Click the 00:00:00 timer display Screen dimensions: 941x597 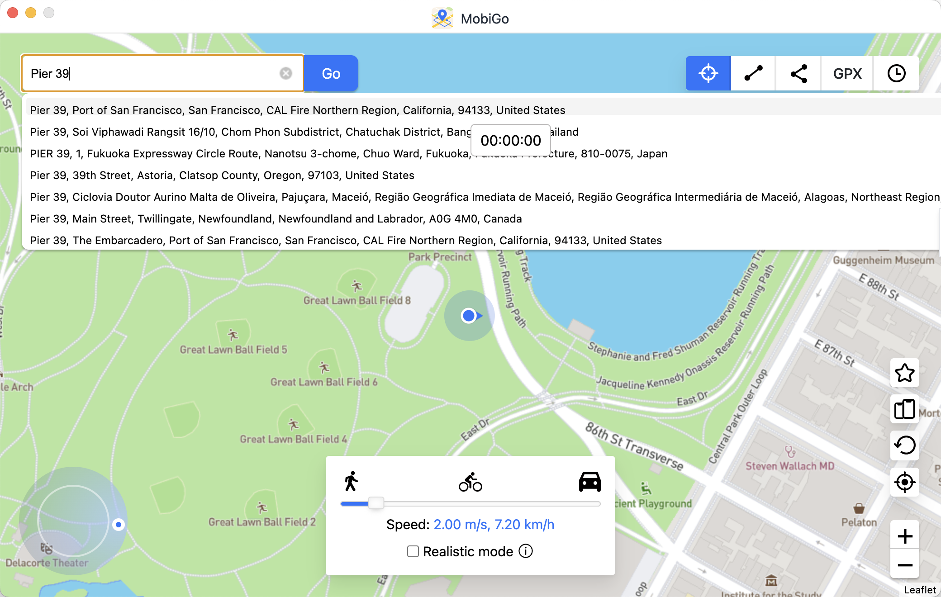point(511,141)
